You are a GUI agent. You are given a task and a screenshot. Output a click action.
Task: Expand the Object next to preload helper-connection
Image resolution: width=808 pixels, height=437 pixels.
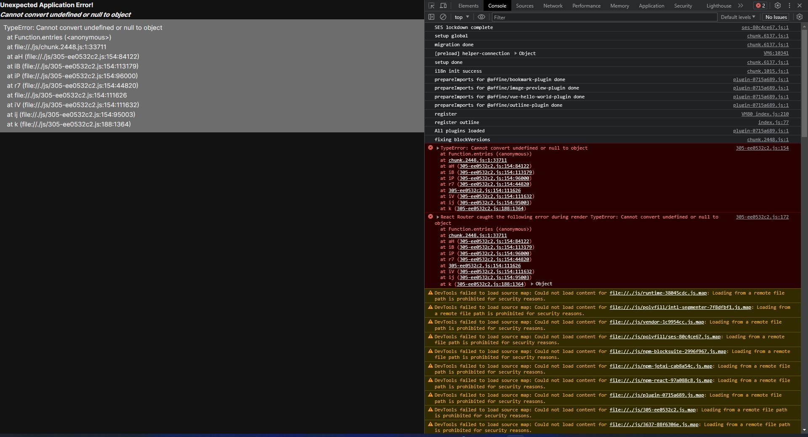pos(516,53)
